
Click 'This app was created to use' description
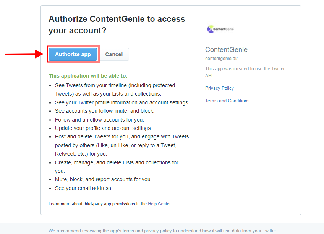pos(245,72)
